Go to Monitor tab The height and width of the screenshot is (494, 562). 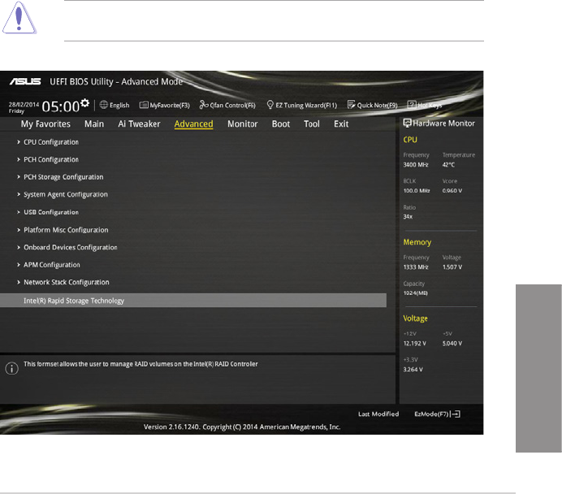243,124
